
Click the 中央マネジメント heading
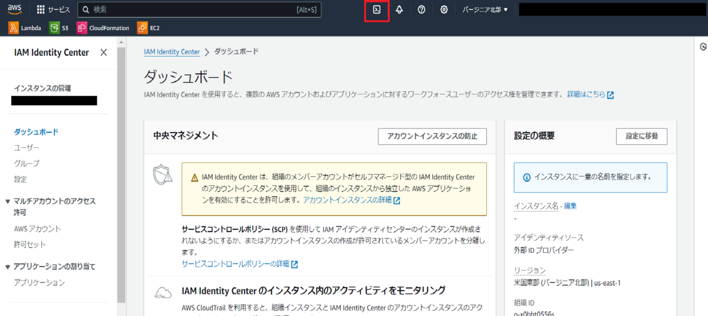(186, 136)
